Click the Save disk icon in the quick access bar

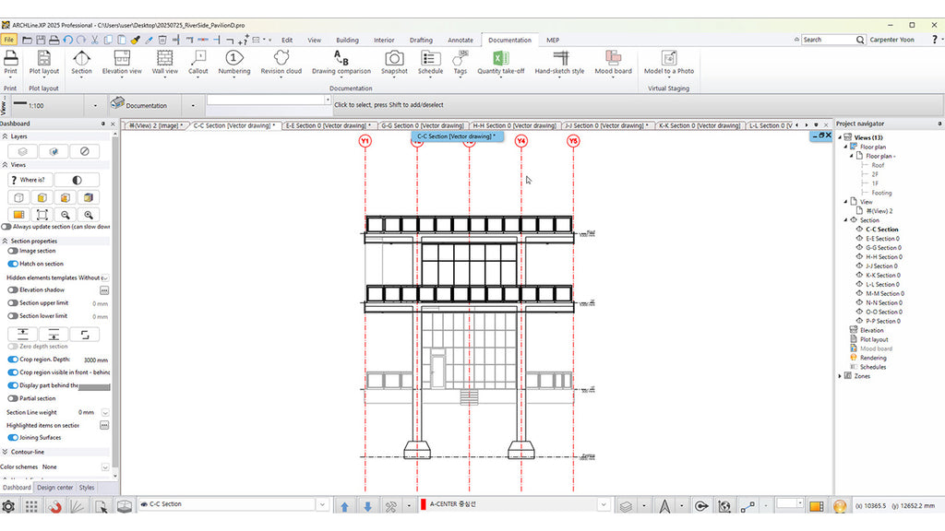tap(41, 40)
